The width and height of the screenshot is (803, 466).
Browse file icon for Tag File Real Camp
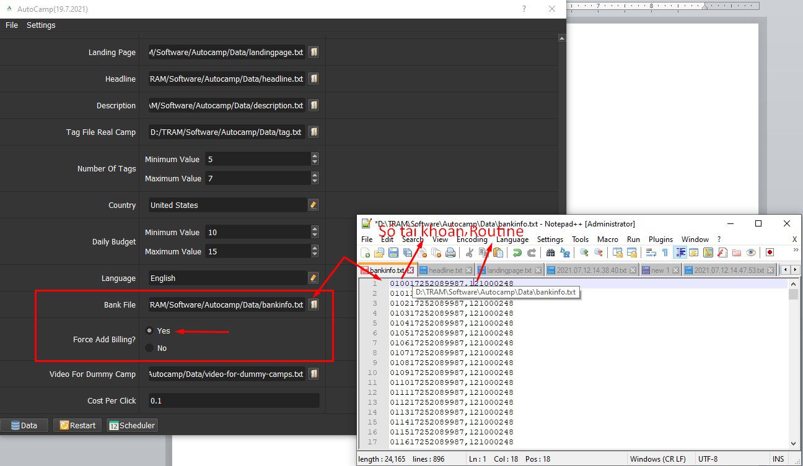tap(314, 132)
